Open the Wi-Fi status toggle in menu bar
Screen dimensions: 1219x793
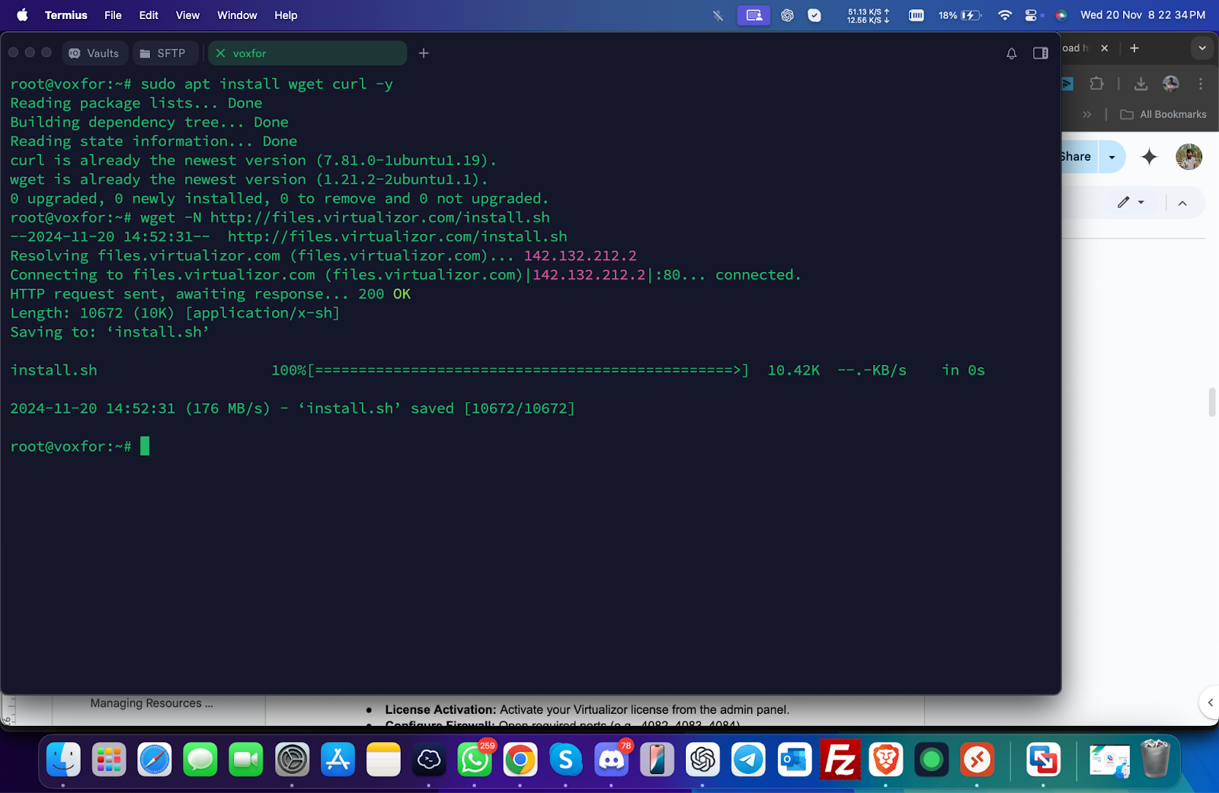[1004, 14]
